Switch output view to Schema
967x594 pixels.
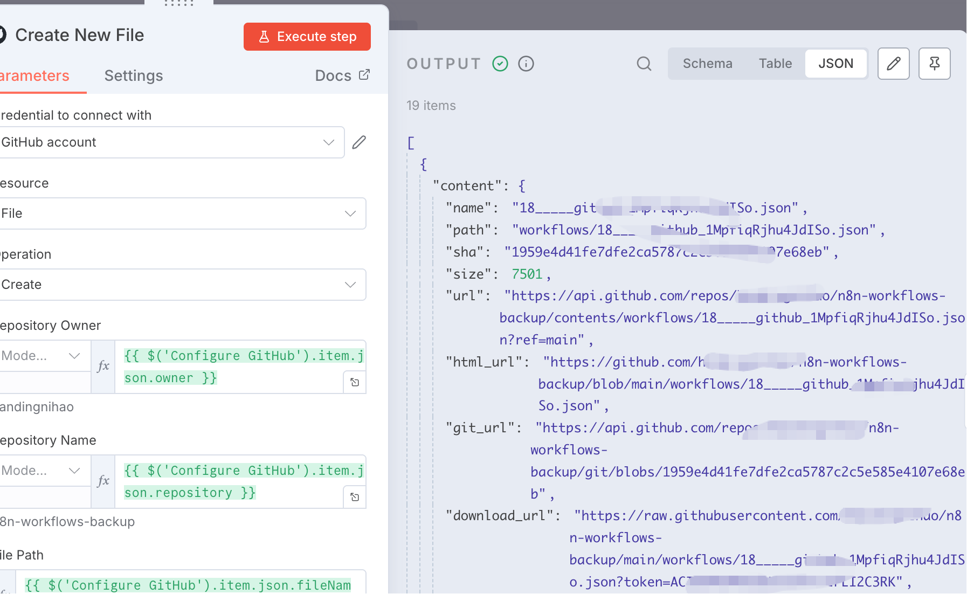click(707, 64)
